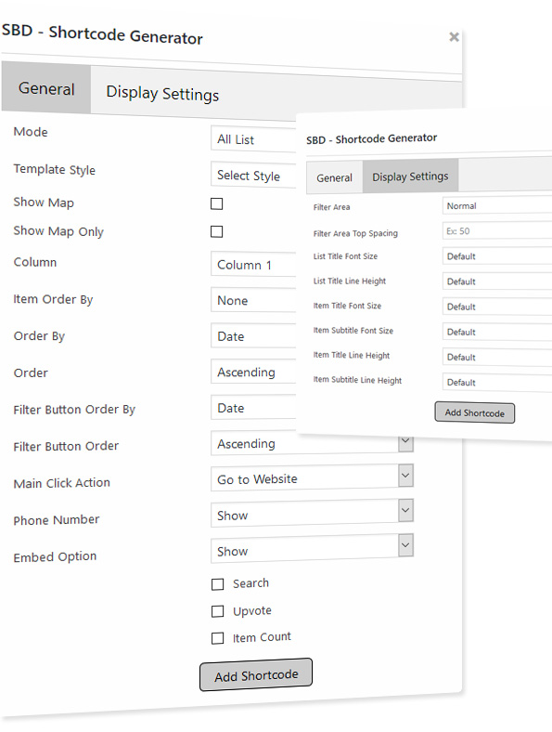This screenshot has height=732, width=552.
Task: Check the Search option
Action: tap(218, 584)
